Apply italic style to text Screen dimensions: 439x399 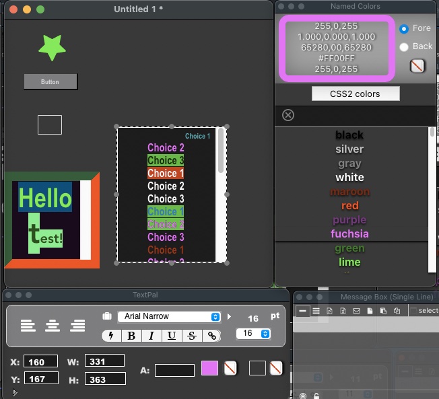[151, 336]
